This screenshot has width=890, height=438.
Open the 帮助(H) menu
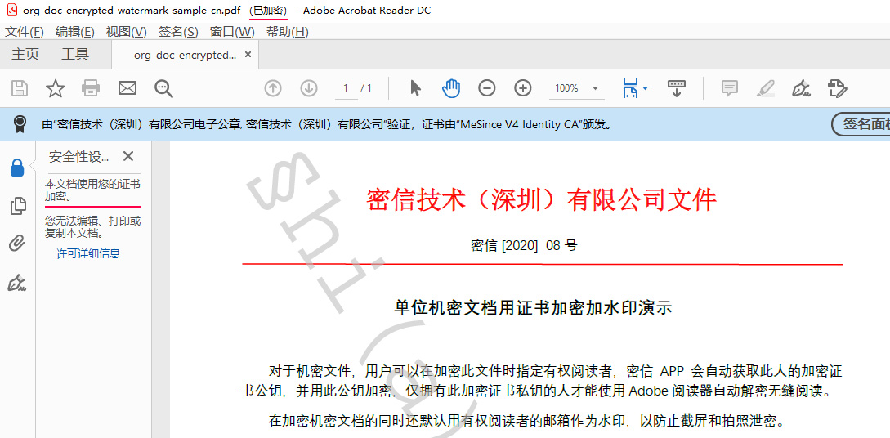click(287, 32)
